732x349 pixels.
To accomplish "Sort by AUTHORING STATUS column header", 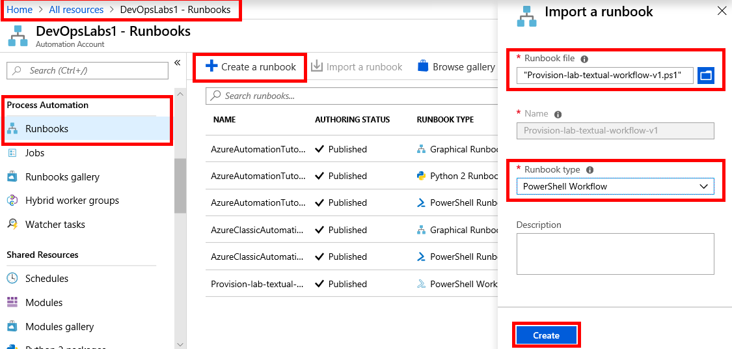I will 352,120.
